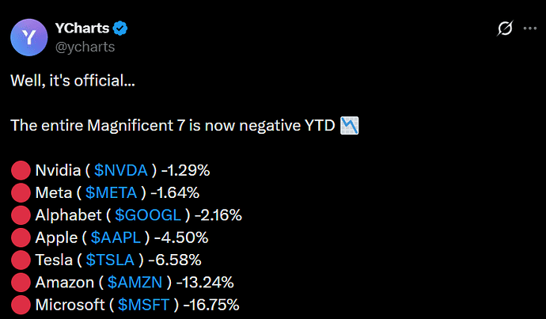
Task: Select the $AAPL cashtag link
Action: coord(116,237)
